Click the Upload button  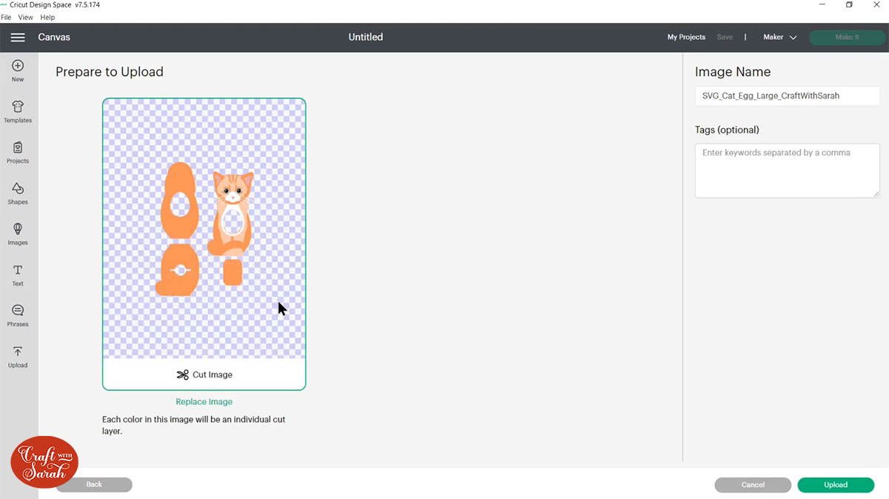coord(836,484)
